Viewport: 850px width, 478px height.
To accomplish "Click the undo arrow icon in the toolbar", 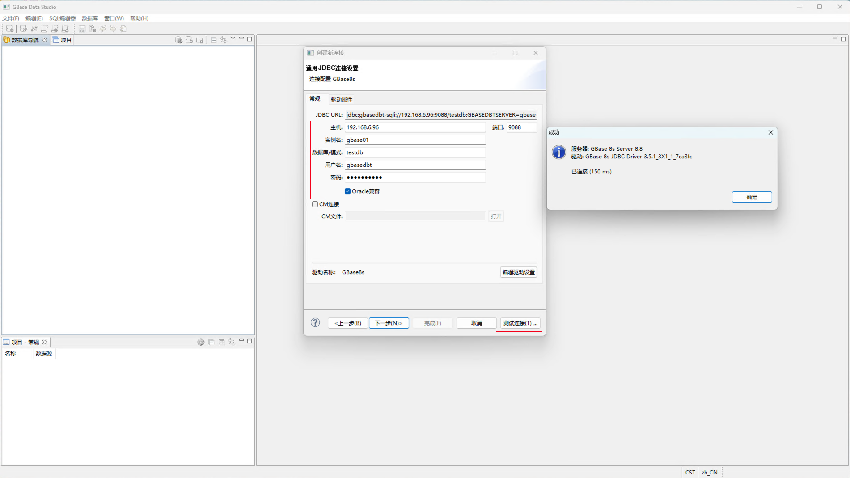I will (x=102, y=29).
